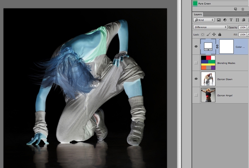Hide the Dancer Down layer
The image size is (249, 168).
(x=196, y=79)
